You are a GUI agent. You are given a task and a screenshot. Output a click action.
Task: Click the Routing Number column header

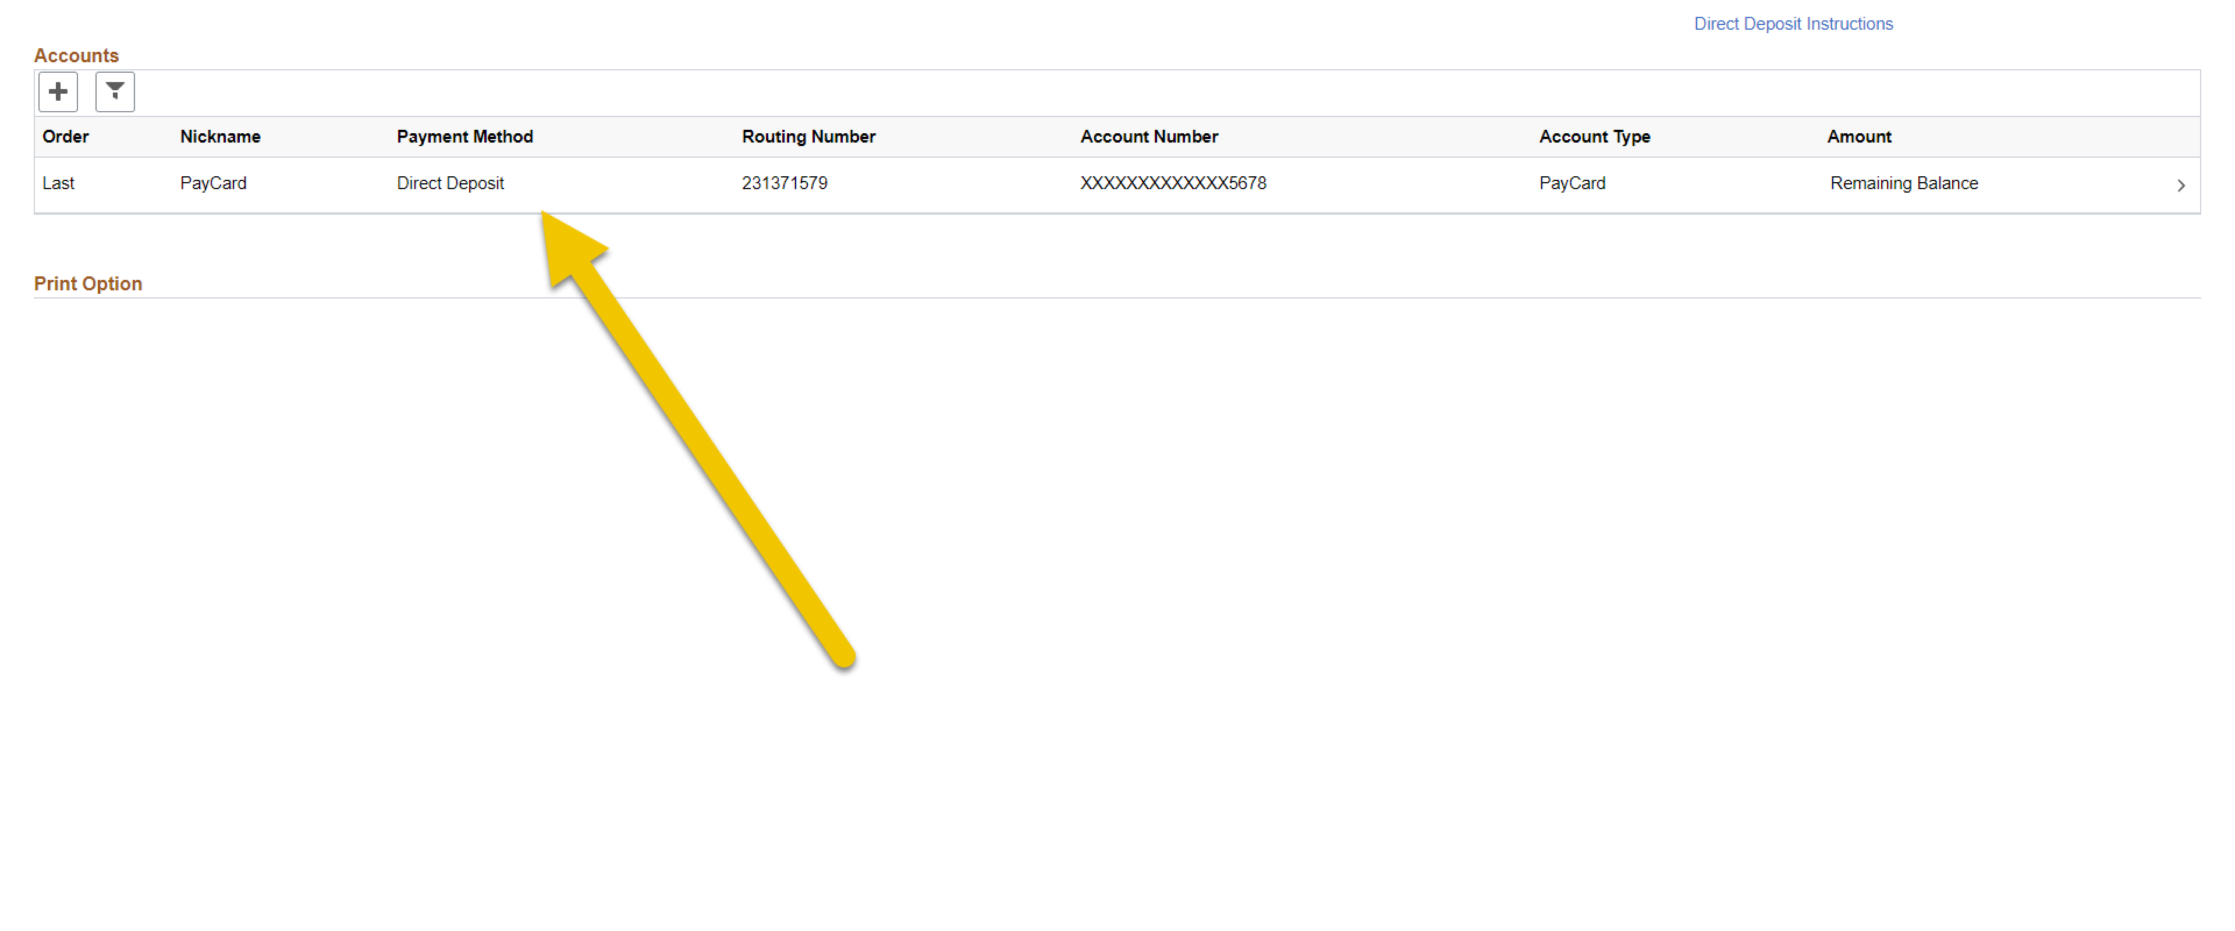[808, 136]
